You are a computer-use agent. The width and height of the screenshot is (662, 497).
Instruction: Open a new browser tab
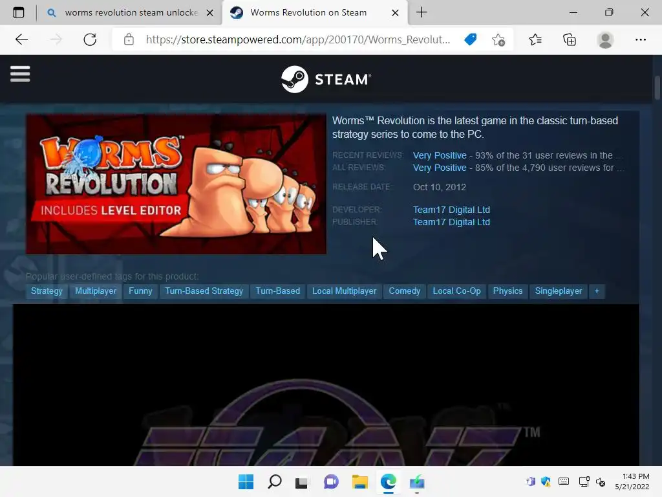tap(422, 12)
